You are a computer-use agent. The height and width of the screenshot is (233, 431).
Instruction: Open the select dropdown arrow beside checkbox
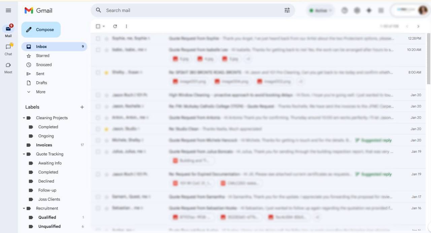click(x=104, y=26)
